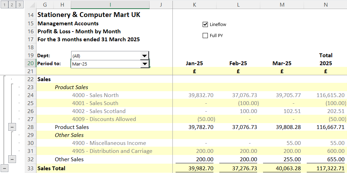
Task: Click the Jan-25 column heading
Action: (x=195, y=63)
